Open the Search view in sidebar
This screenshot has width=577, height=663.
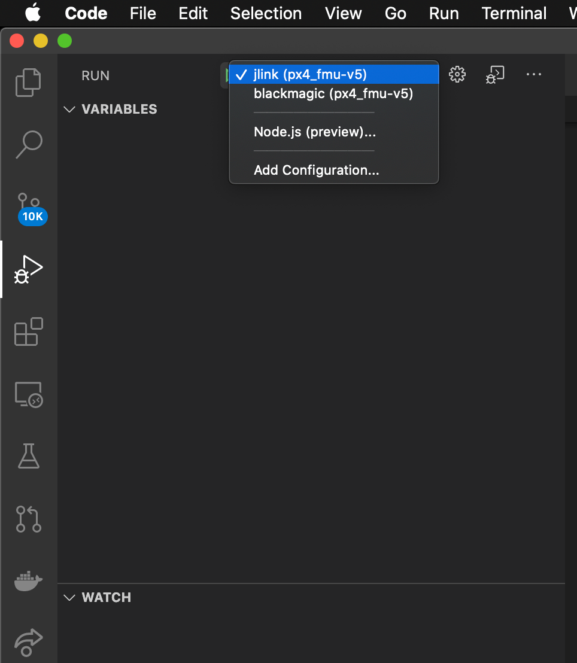28,144
